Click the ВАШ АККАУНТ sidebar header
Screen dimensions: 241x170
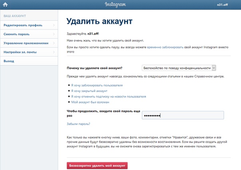pos(15,16)
